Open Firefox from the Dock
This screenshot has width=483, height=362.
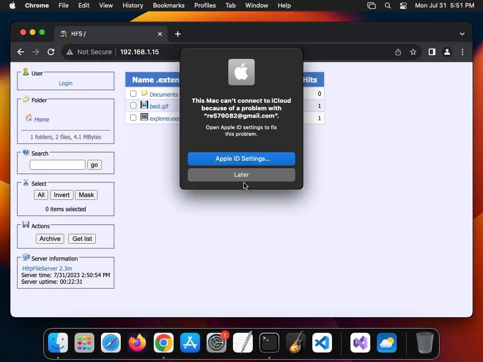pos(137,343)
